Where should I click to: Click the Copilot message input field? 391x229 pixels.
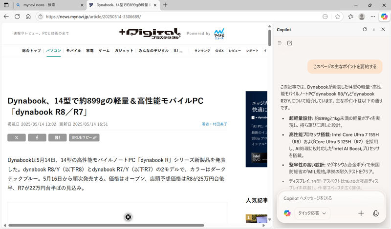click(331, 198)
